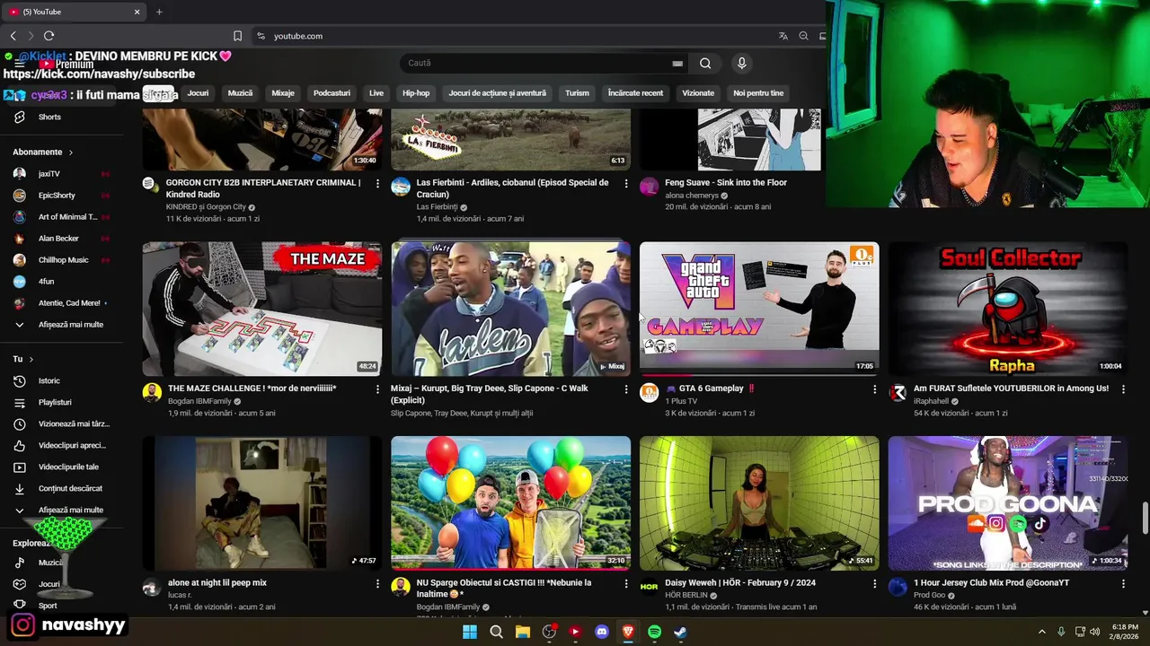Open the Chillhop Music subscription channel
This screenshot has width=1150, height=646.
coord(63,260)
